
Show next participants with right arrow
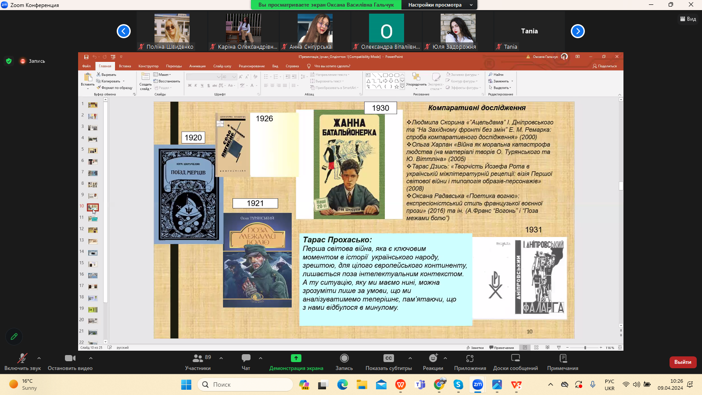click(x=578, y=31)
